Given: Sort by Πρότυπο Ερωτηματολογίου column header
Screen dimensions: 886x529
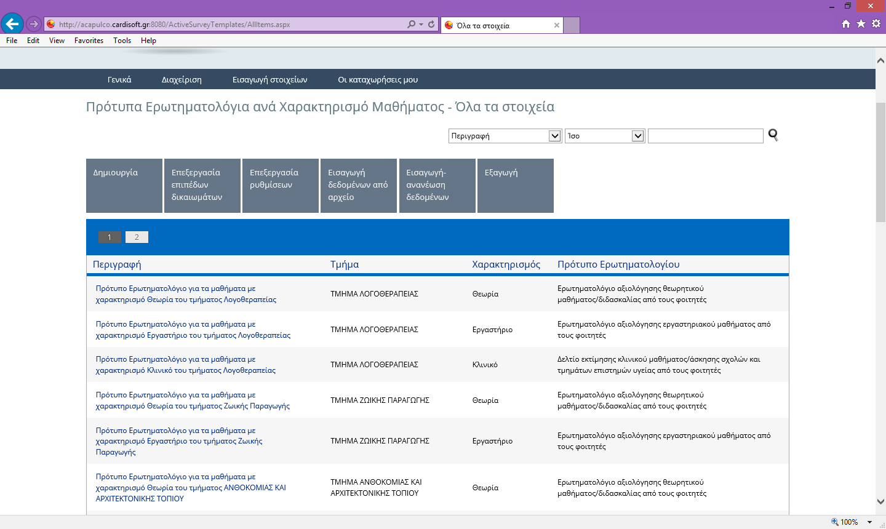Looking at the screenshot, I should point(618,264).
